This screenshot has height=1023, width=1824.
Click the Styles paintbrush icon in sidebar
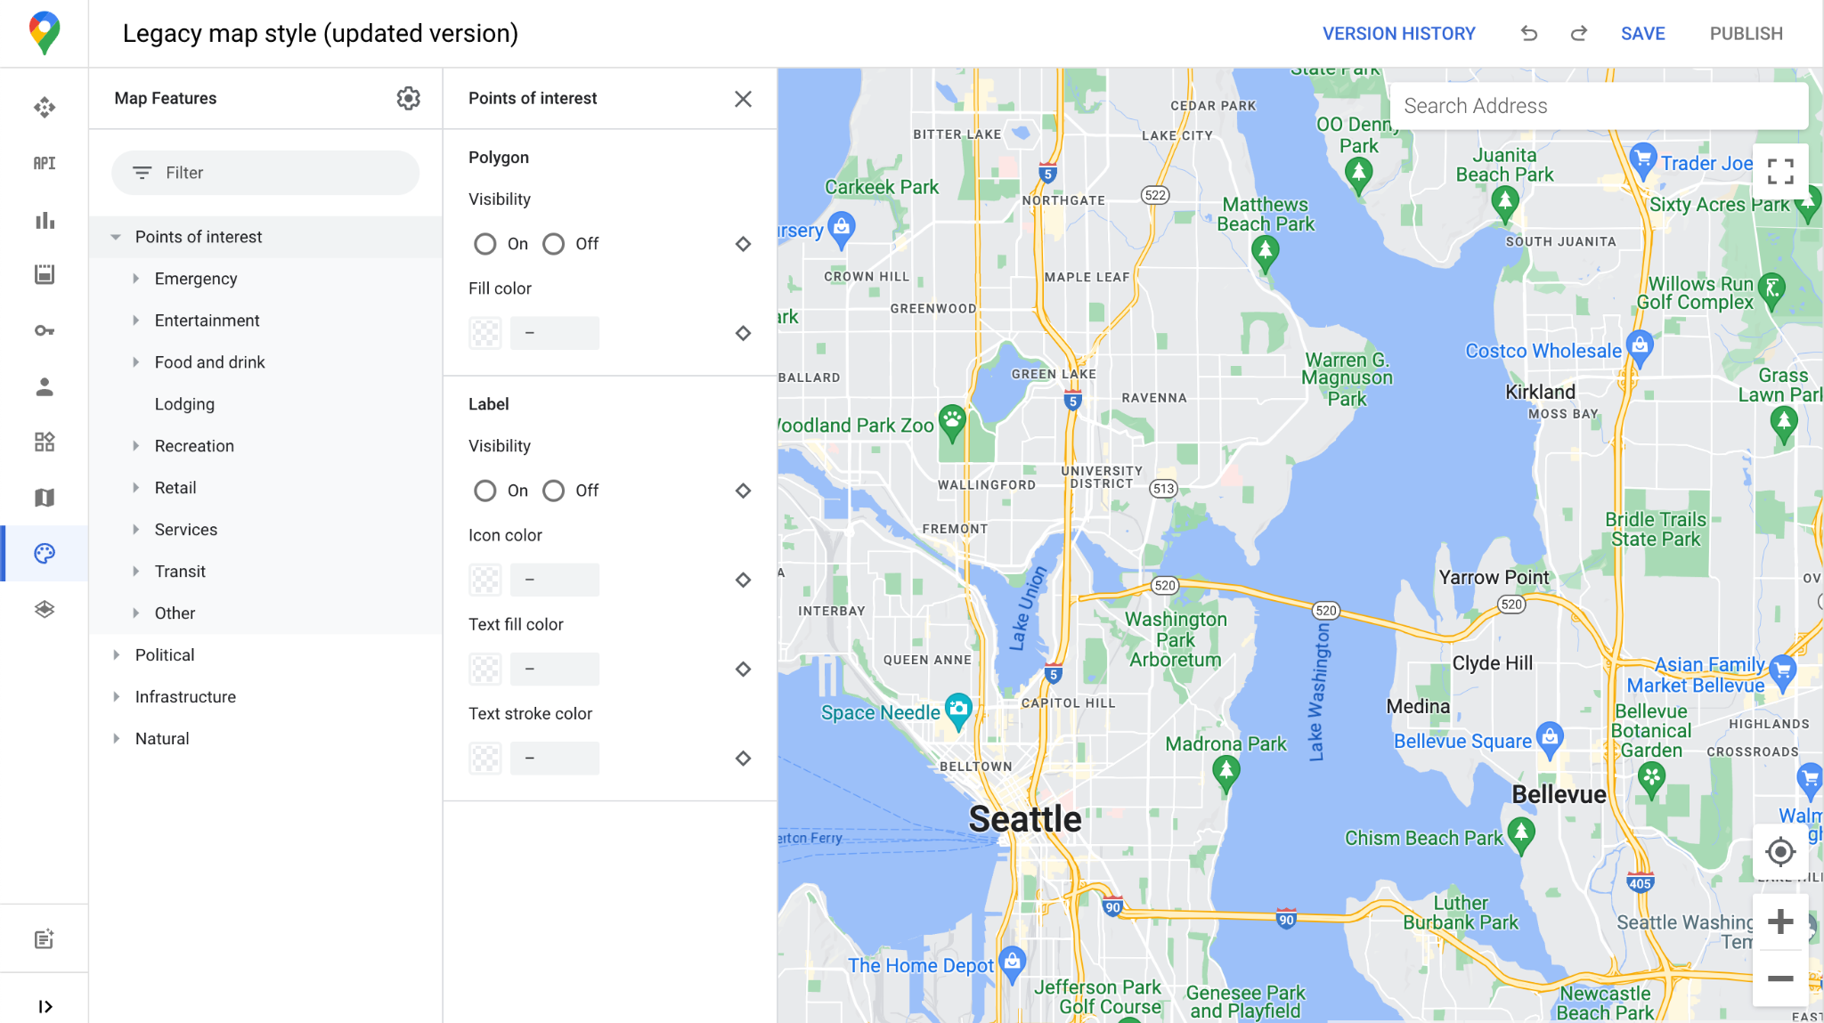pyautogui.click(x=44, y=552)
